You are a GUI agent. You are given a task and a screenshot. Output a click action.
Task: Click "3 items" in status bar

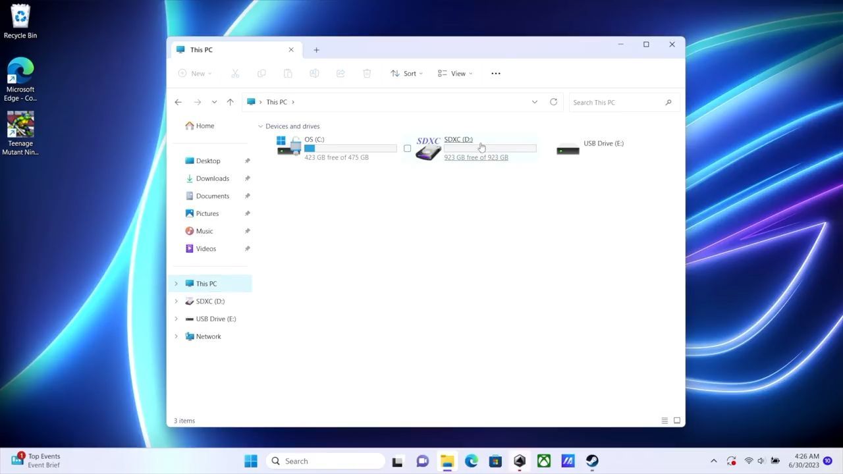(184, 421)
